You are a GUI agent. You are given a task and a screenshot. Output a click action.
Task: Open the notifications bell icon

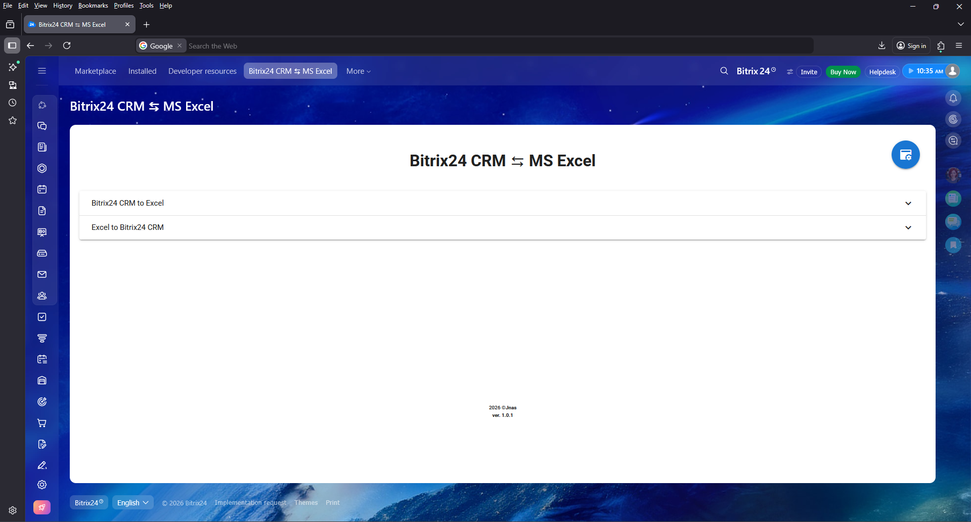[x=953, y=98]
